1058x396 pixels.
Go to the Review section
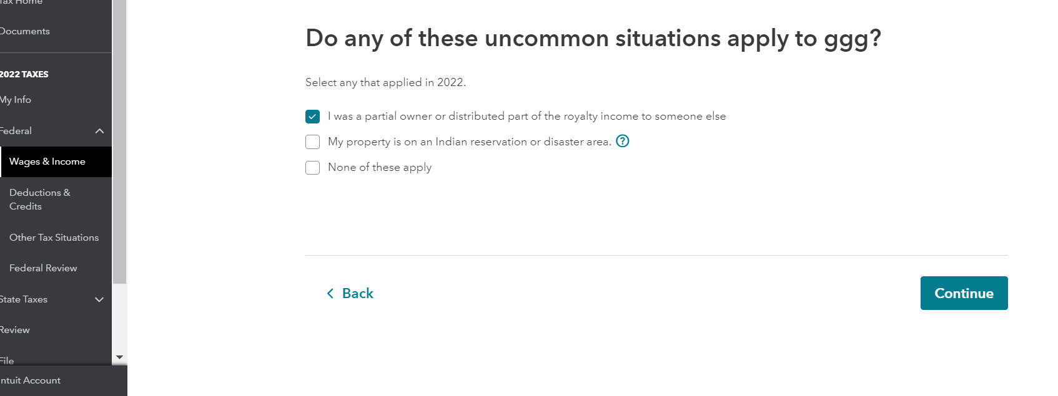coord(15,330)
